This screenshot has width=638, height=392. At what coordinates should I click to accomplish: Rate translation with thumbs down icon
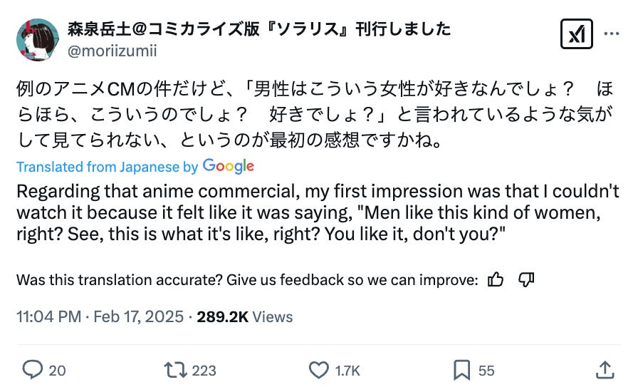(x=526, y=280)
